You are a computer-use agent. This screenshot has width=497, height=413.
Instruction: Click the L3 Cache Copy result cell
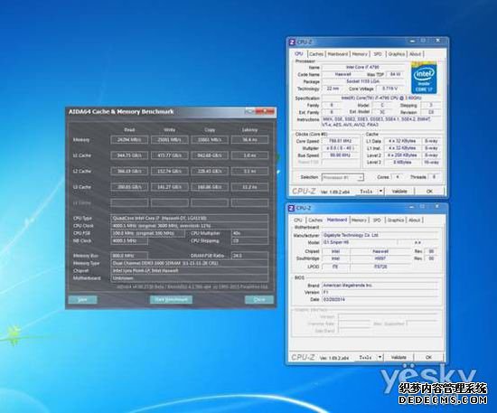tap(210, 187)
